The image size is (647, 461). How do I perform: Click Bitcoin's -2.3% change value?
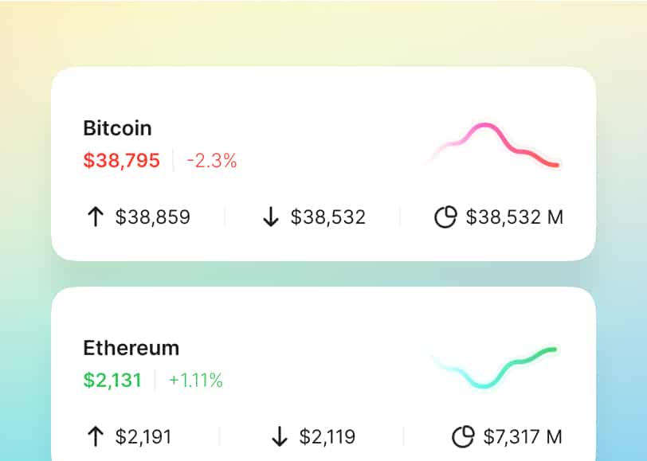[212, 161]
